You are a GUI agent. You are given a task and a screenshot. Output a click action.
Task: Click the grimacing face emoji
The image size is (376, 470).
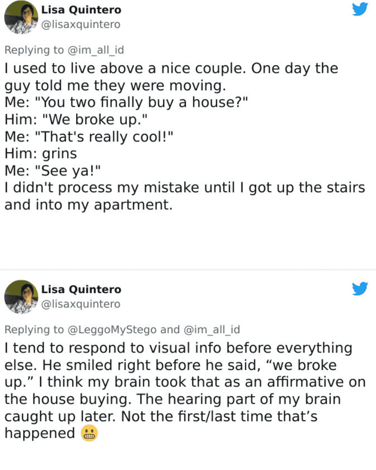tap(89, 433)
